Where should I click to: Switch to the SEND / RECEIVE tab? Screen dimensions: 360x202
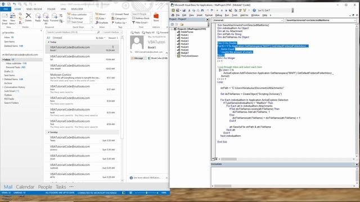click(34, 9)
